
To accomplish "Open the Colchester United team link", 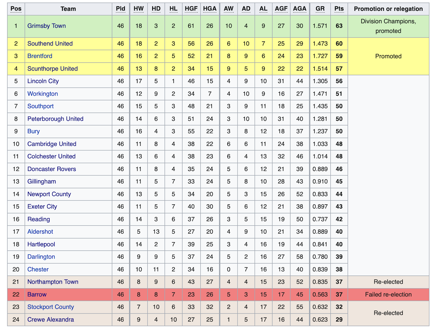I will point(51,157).
